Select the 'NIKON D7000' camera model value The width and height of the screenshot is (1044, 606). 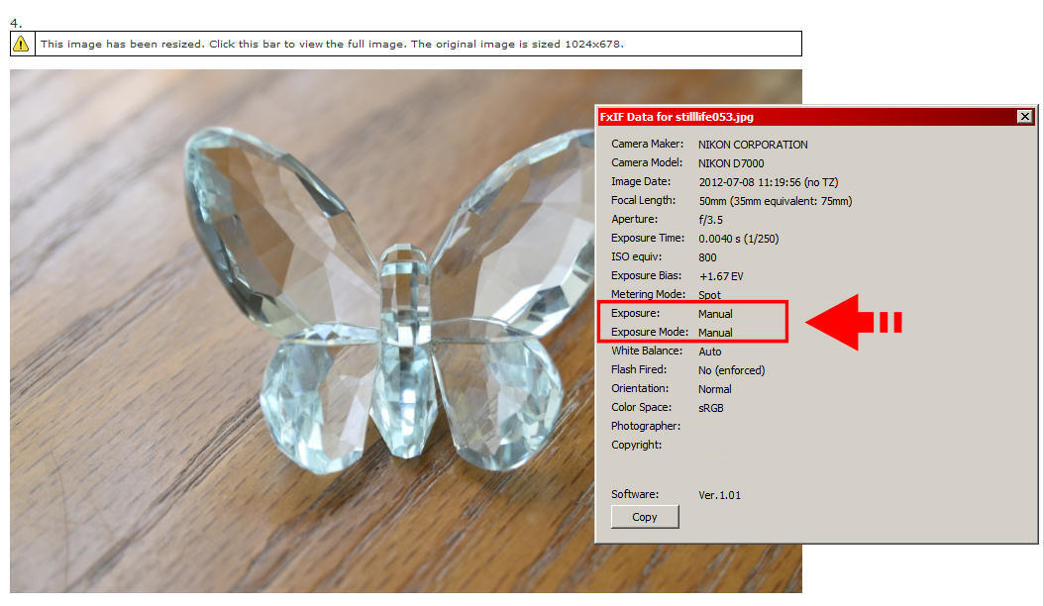(730, 163)
